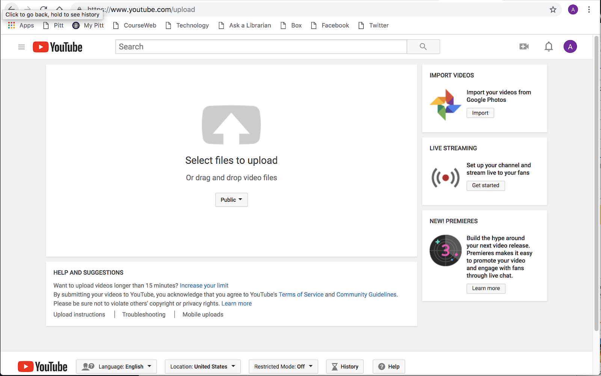Image resolution: width=601 pixels, height=376 pixels.
Task: Click the Get started button
Action: pos(486,186)
